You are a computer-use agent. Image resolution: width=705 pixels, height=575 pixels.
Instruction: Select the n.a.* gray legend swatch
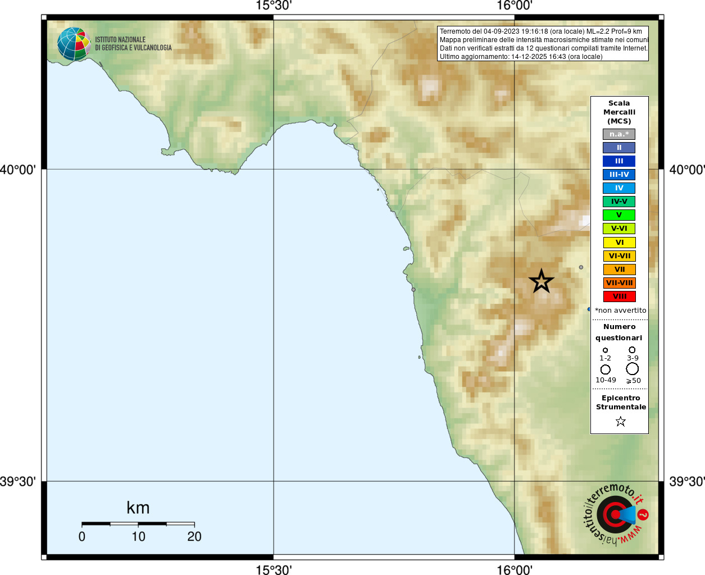click(x=619, y=134)
